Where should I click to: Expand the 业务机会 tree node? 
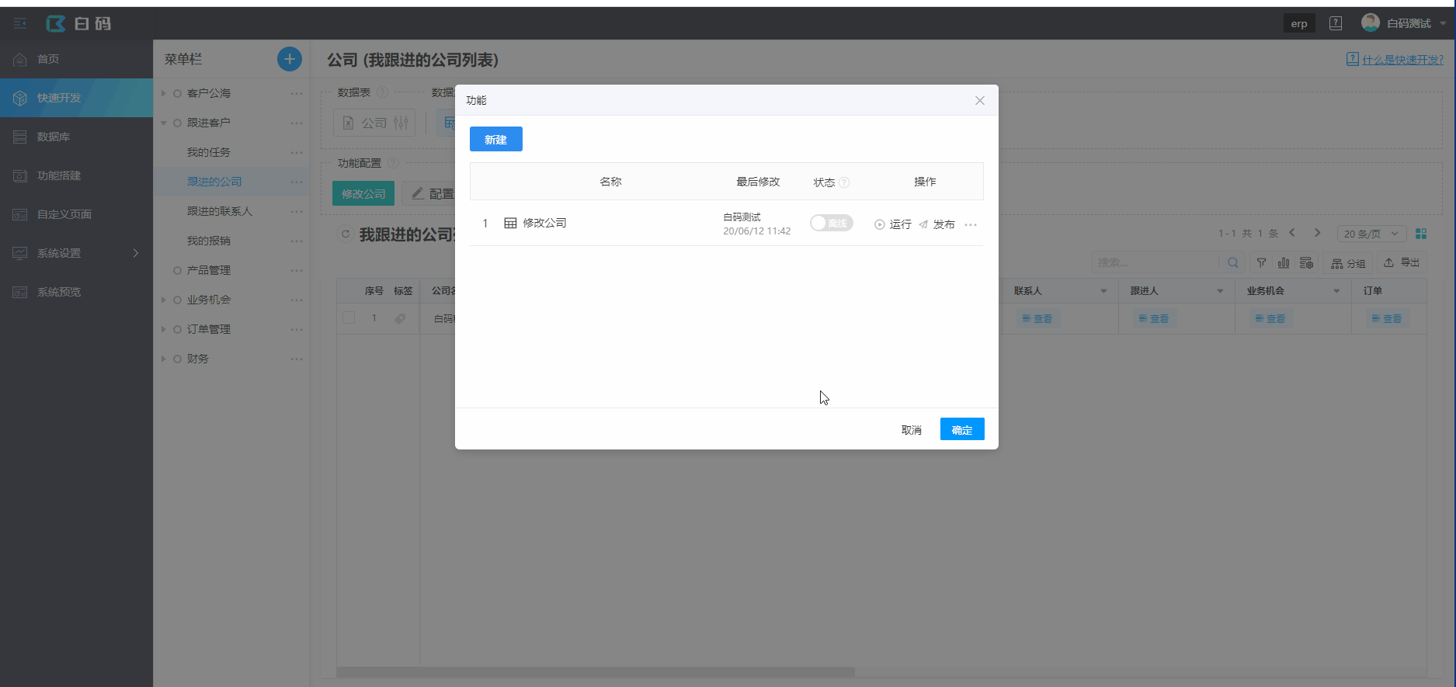tap(163, 300)
